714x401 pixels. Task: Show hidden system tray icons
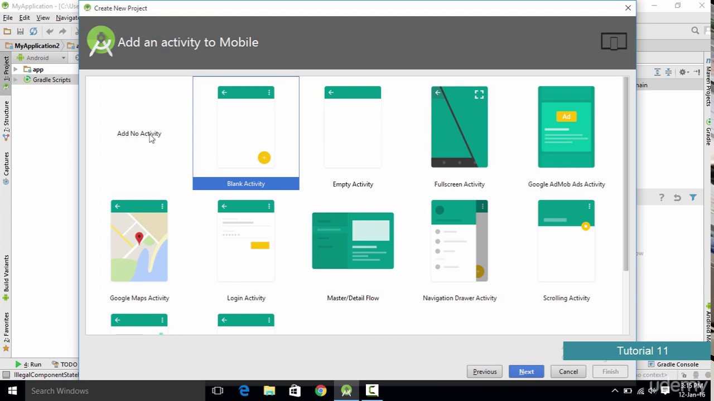coord(615,391)
